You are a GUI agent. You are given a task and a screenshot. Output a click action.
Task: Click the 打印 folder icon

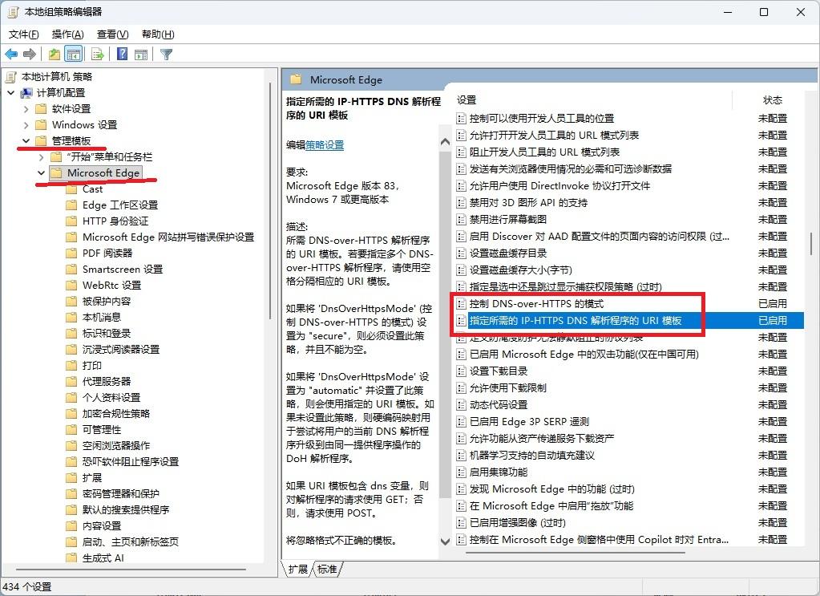click(x=71, y=366)
